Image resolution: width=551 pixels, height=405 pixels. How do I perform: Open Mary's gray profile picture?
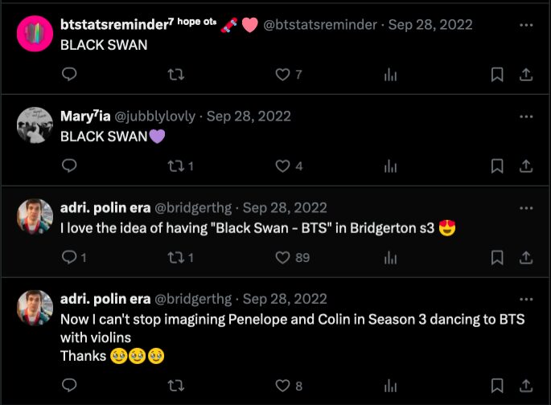coord(35,125)
